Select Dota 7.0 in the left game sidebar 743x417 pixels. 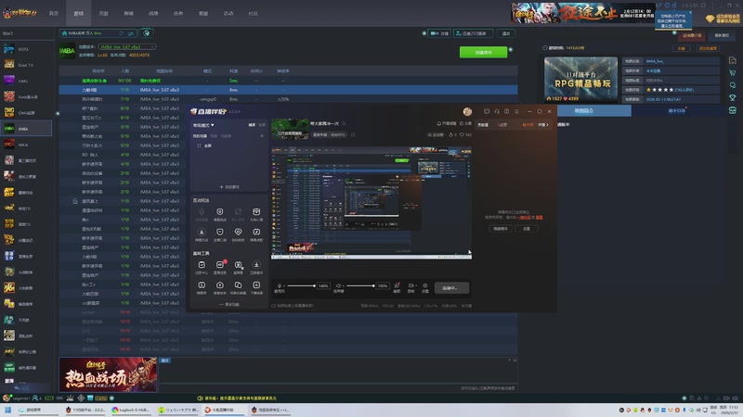[x=26, y=65]
